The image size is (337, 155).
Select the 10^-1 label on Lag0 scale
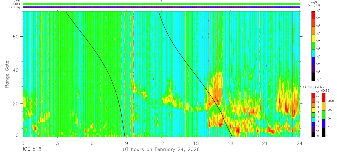pyautogui.click(x=319, y=79)
